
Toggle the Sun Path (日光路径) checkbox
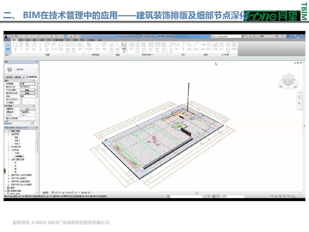(21, 103)
